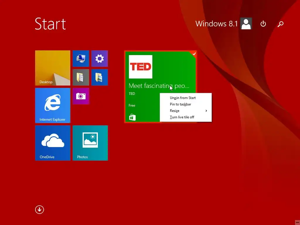The image size is (300, 225).
Task: Open the power options button
Action: click(x=263, y=24)
